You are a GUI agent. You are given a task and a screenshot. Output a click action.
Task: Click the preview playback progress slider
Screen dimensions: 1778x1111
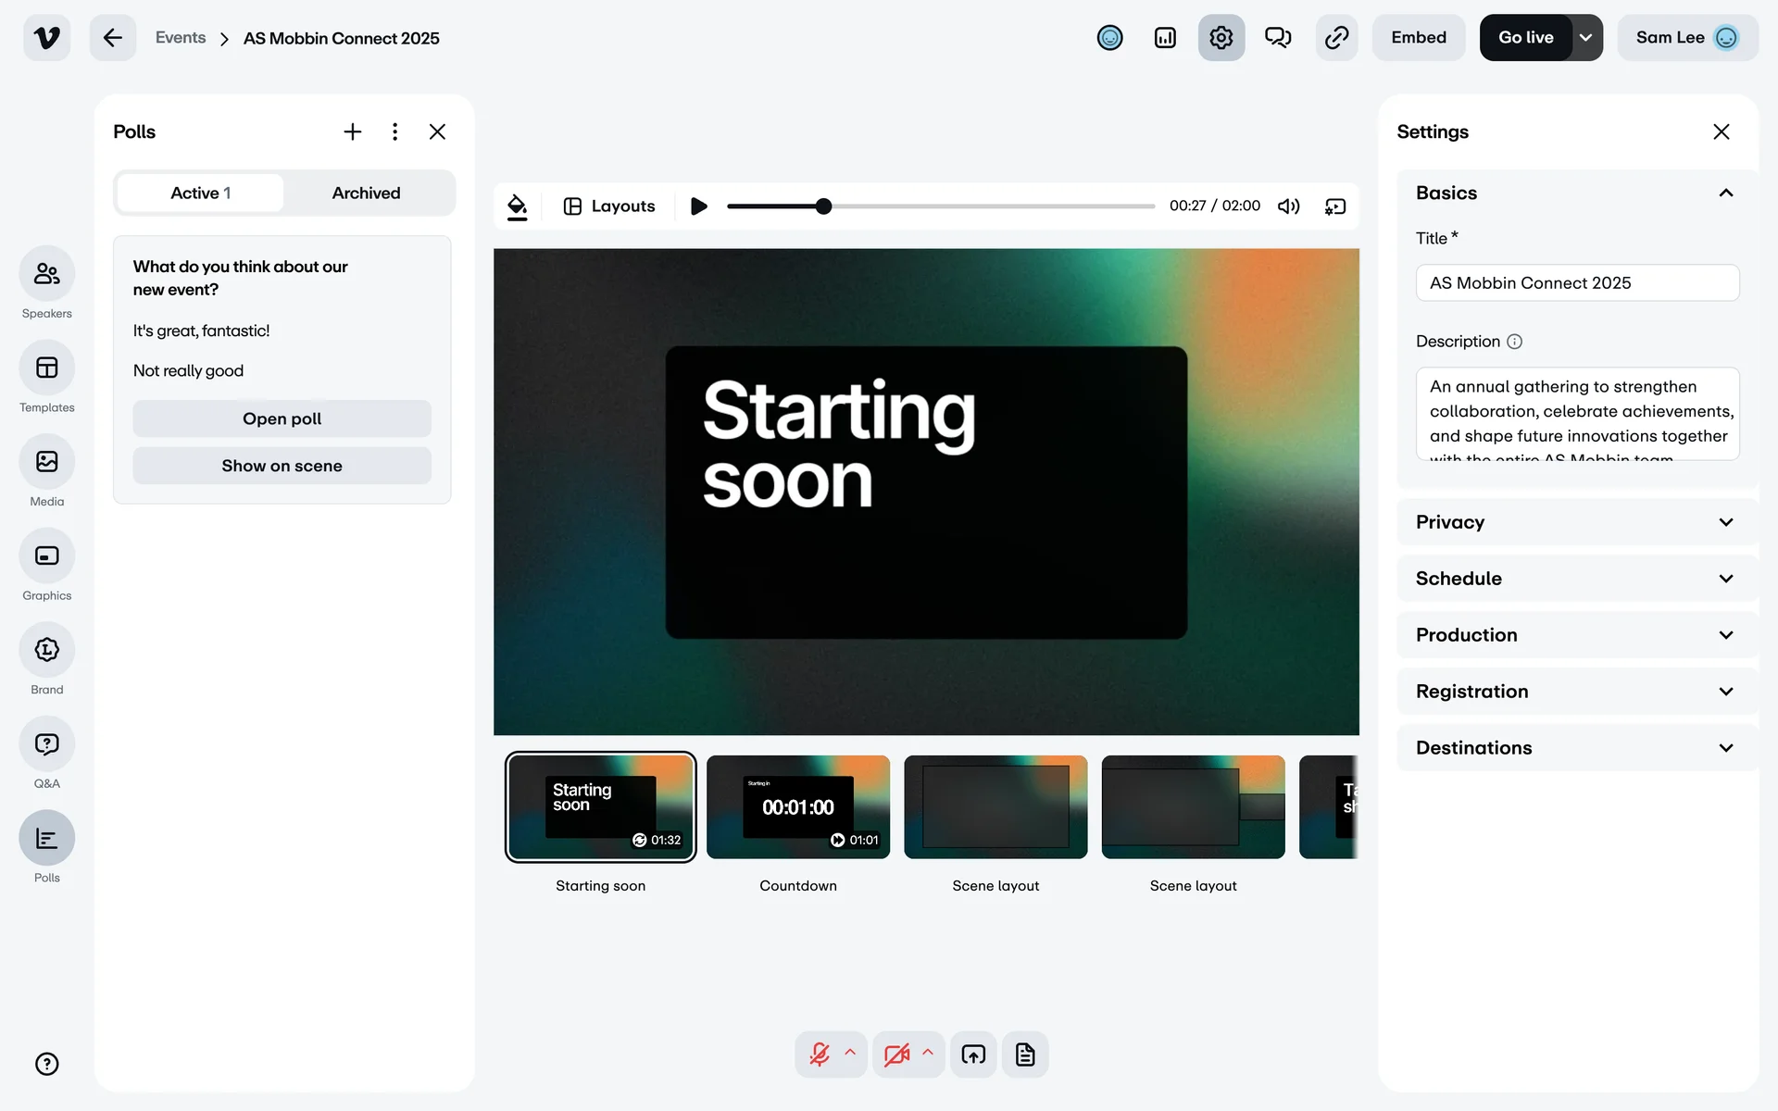tap(940, 206)
